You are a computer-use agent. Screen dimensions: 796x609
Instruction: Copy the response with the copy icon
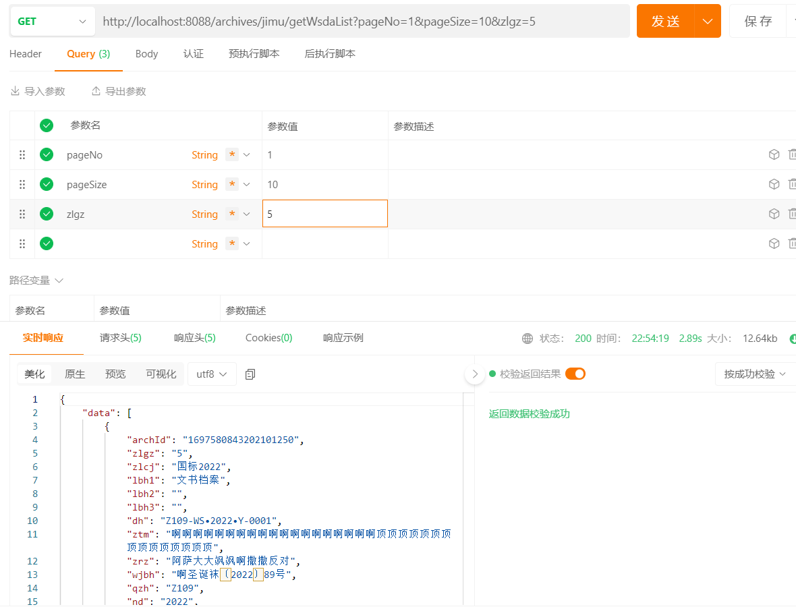click(x=250, y=374)
